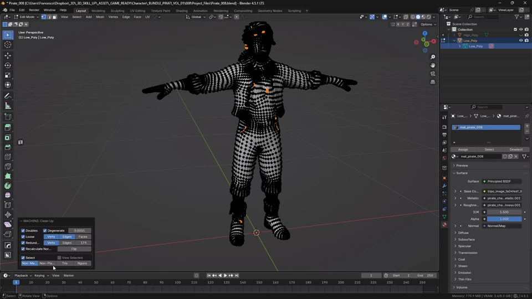Open the Render menu
This screenshot has width=532, height=299.
click(x=34, y=10)
